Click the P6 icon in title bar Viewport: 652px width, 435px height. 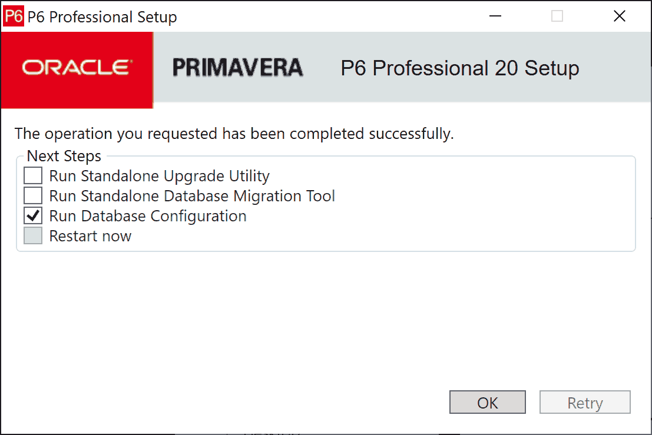pyautogui.click(x=14, y=16)
